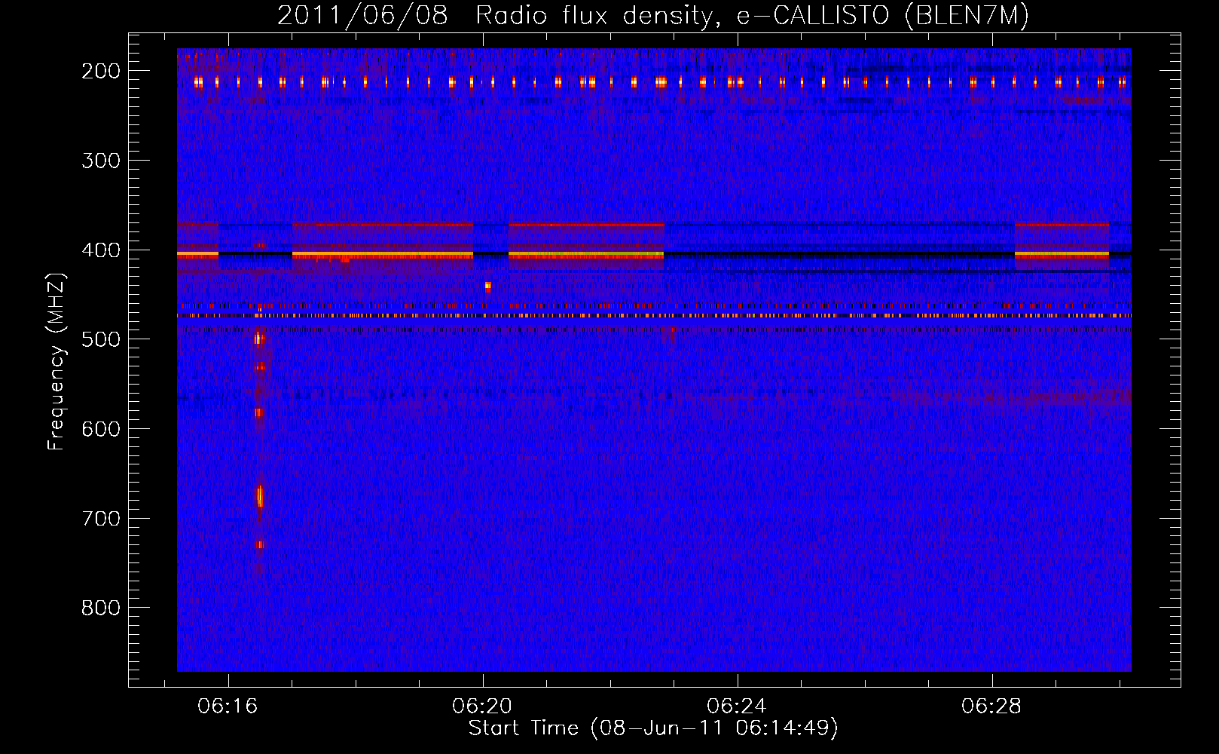Click the 06:24 time tick label

tap(737, 706)
